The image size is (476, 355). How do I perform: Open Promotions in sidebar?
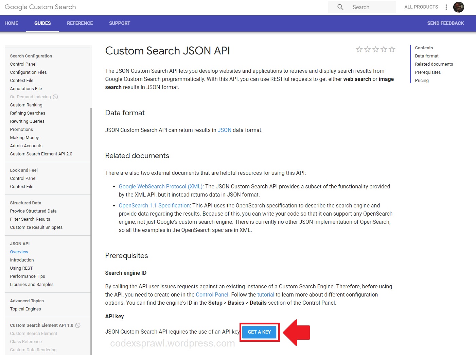coord(21,130)
